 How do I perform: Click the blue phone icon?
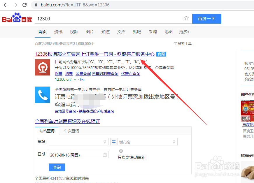[42, 95]
